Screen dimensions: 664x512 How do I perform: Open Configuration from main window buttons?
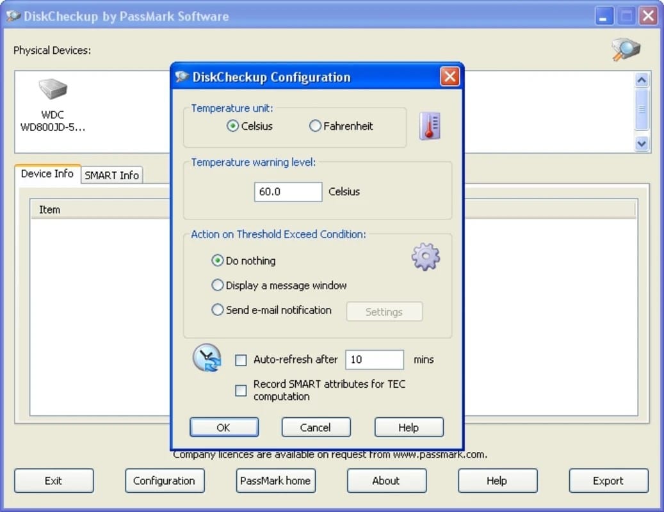165,481
